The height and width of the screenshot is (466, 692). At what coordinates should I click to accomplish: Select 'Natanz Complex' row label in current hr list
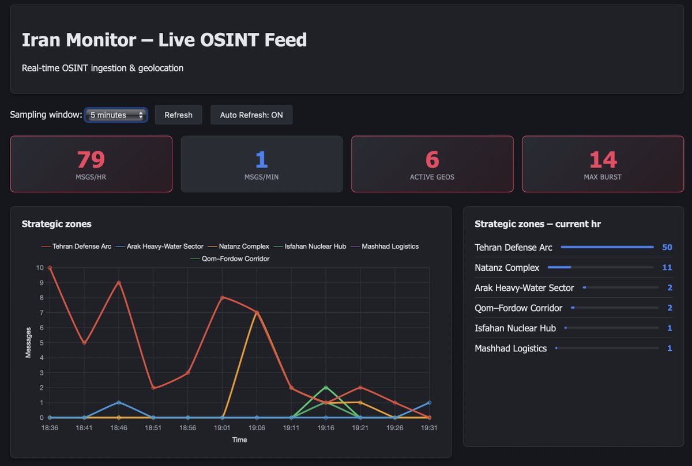coord(507,267)
